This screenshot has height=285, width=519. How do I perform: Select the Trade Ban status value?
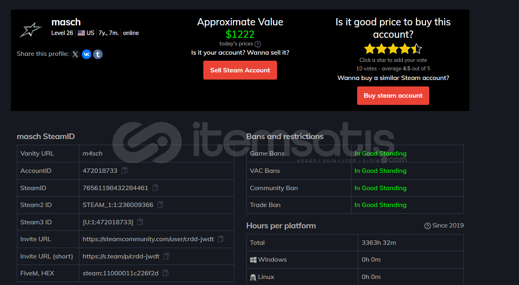pos(380,205)
